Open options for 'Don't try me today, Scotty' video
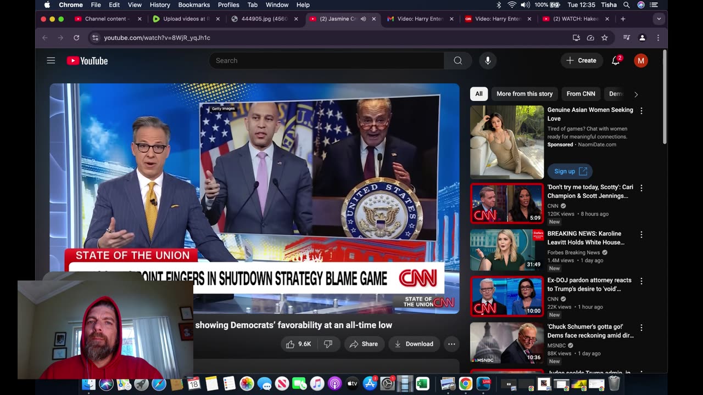Viewport: 703px width, 395px height. 641,188
